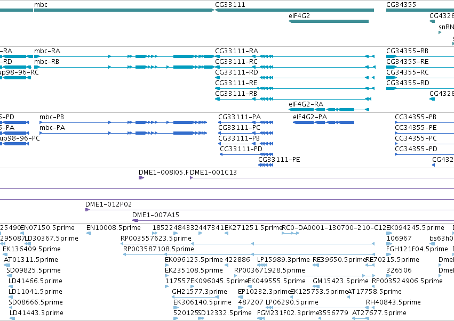Select protein CG34355-PC label
The width and height of the screenshot is (454, 321).
coord(416,139)
